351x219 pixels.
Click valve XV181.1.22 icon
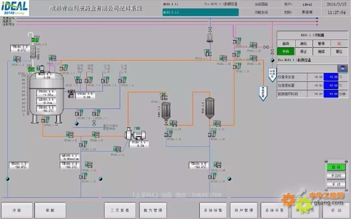[253, 58]
